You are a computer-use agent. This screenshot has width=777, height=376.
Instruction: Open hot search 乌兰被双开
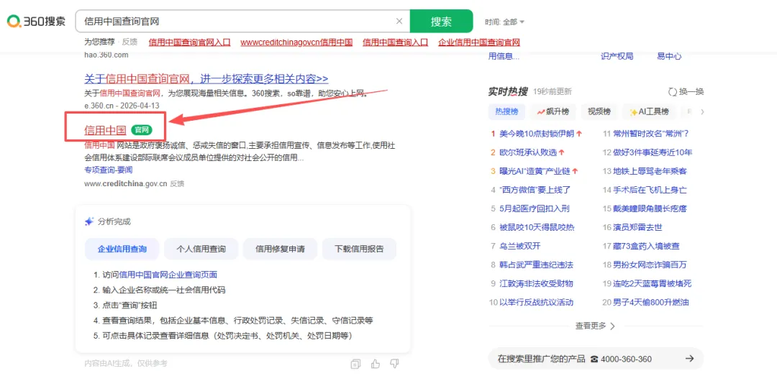click(x=520, y=246)
